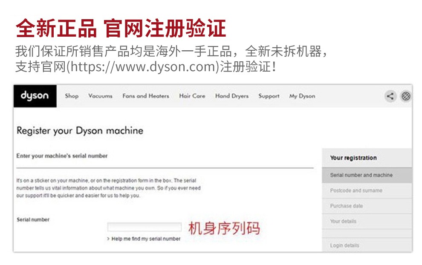Viewport: 422px width, 265px height.
Task: Open the Hand Dryers menu
Action: [232, 96]
